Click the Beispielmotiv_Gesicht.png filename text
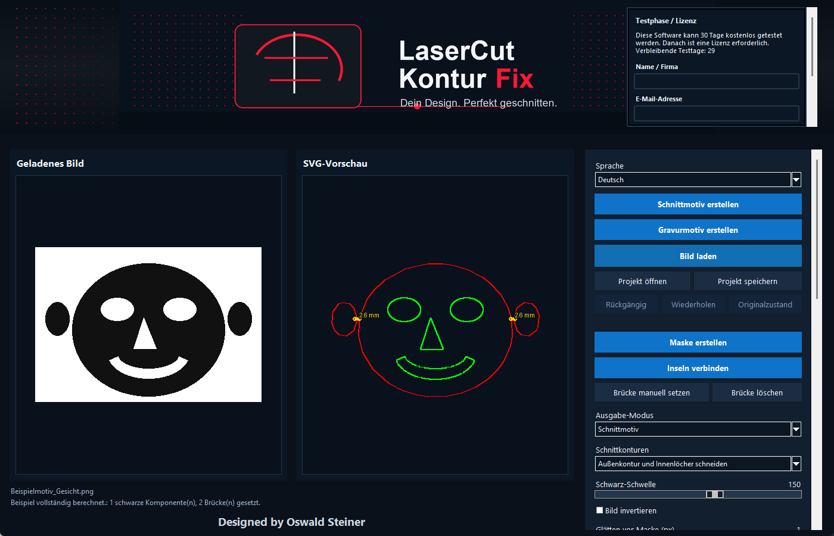 (52, 491)
